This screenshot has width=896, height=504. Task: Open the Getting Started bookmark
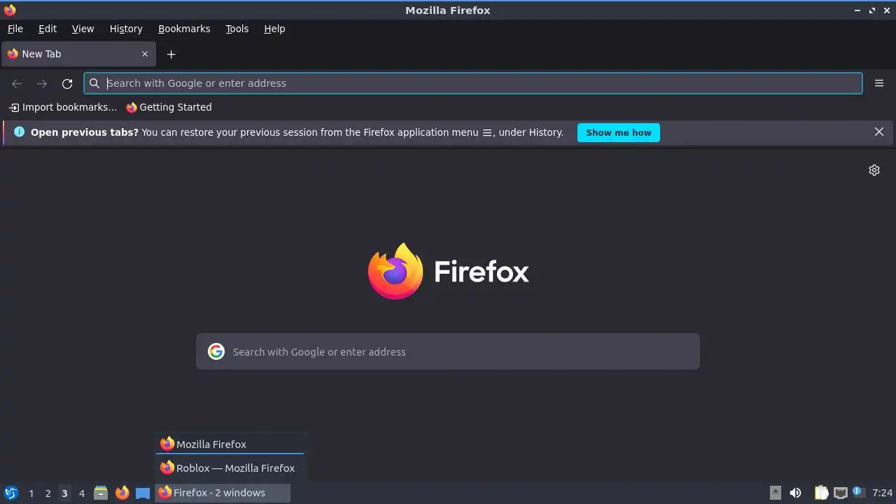pyautogui.click(x=169, y=107)
